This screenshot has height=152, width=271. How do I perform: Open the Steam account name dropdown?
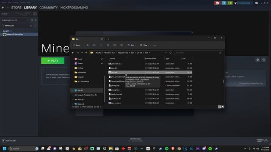coord(245,3)
